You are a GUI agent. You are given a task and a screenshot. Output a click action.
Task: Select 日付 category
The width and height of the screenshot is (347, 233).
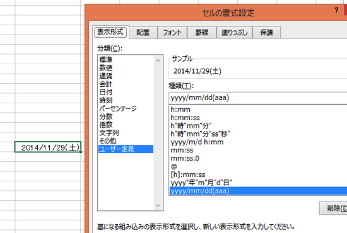126,92
